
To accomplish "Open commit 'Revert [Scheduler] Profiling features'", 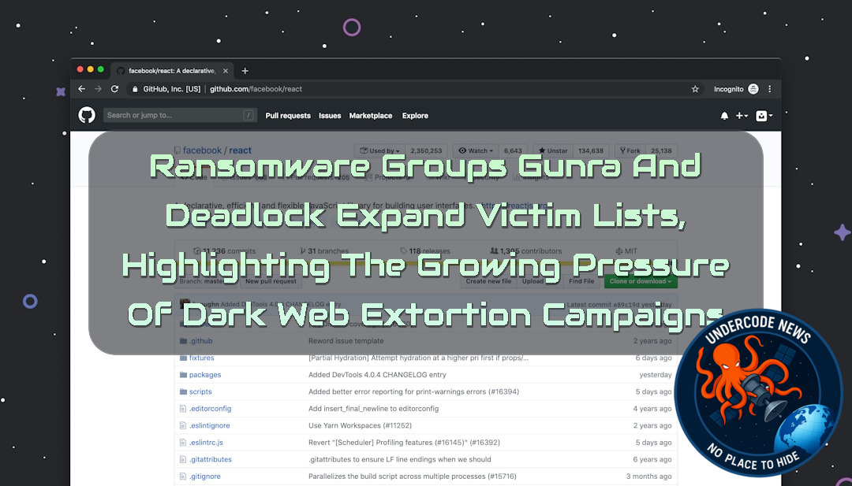I will click(404, 443).
